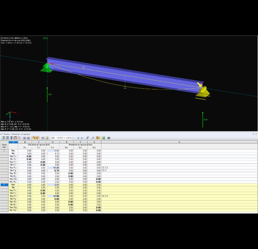This screenshot has height=249, width=258.
Task: Click the green support at beam left end
Action: click(47, 68)
